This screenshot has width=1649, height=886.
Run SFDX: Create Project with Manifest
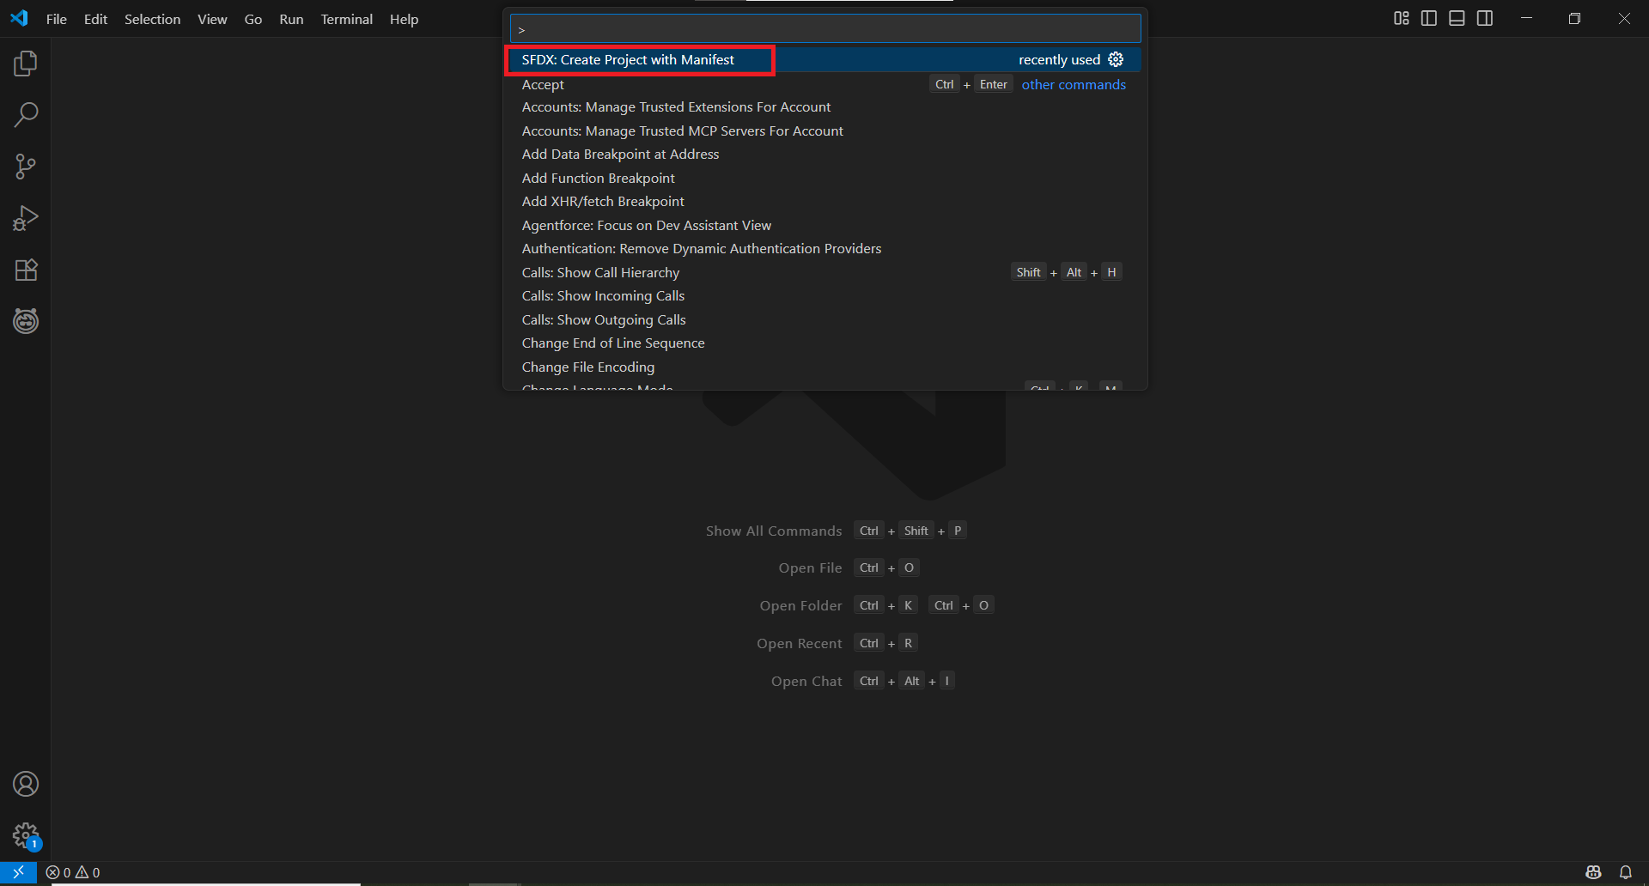click(x=825, y=60)
